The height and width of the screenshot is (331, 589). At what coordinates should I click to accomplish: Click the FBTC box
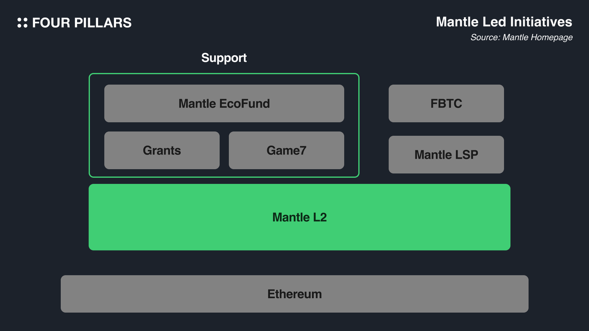coord(446,104)
